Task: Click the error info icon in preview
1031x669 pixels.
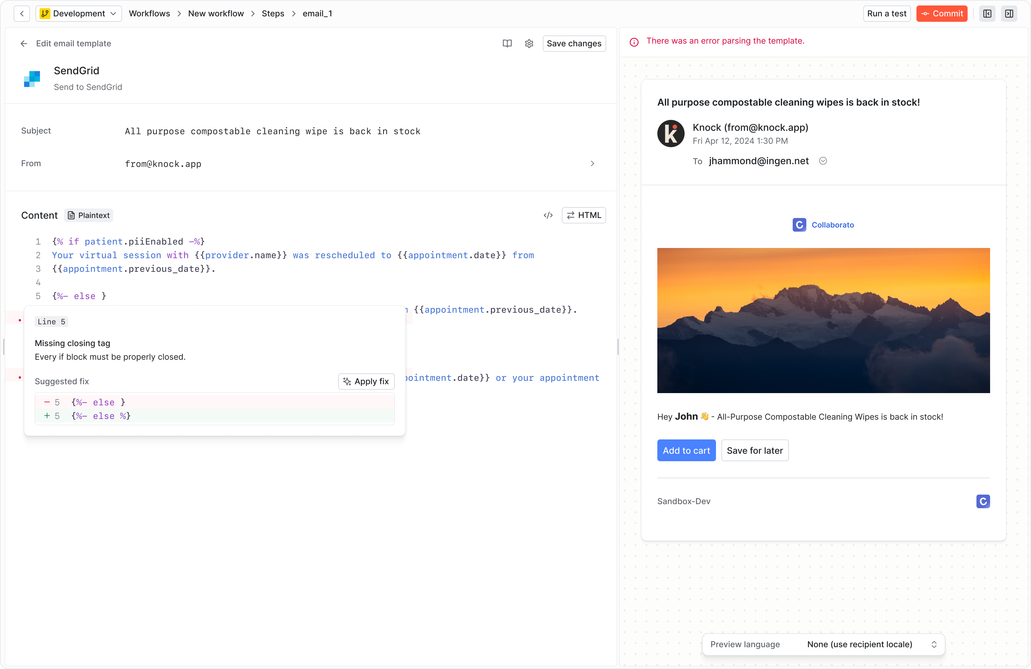Action: (634, 42)
